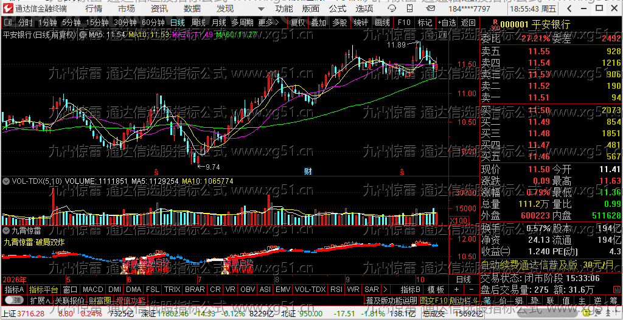Select the 指标A tab
The height and width of the screenshot is (320, 623).
tap(15, 290)
